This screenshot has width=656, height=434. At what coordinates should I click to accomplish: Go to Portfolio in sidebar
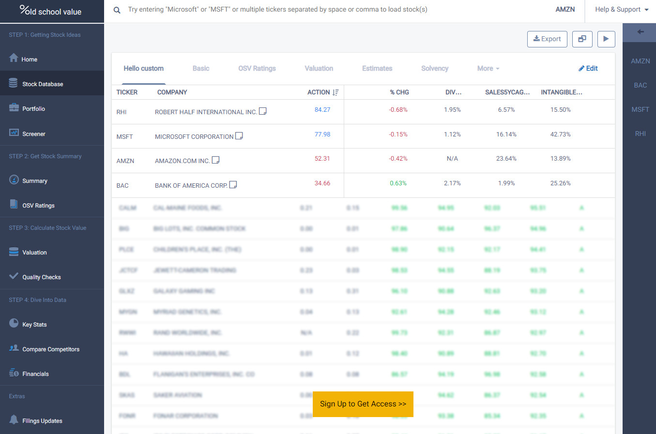52,108
